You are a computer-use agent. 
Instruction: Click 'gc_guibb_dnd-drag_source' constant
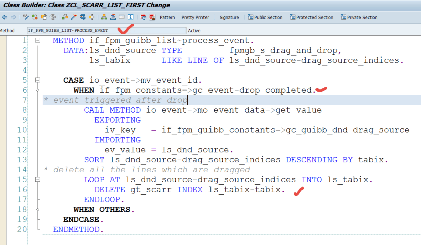click(348, 130)
